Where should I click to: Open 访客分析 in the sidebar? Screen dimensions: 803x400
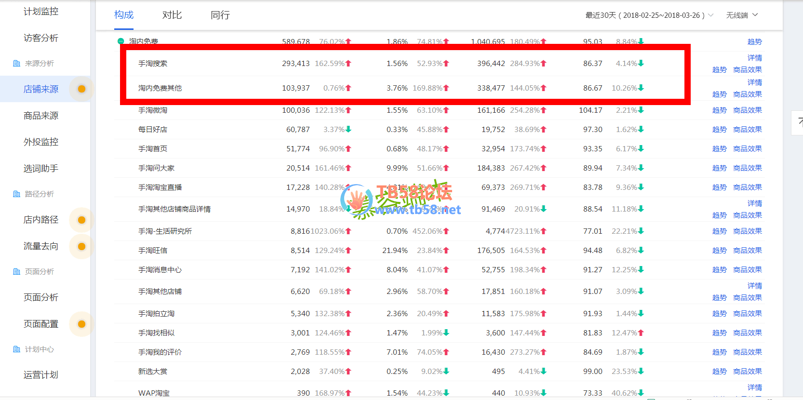click(41, 38)
